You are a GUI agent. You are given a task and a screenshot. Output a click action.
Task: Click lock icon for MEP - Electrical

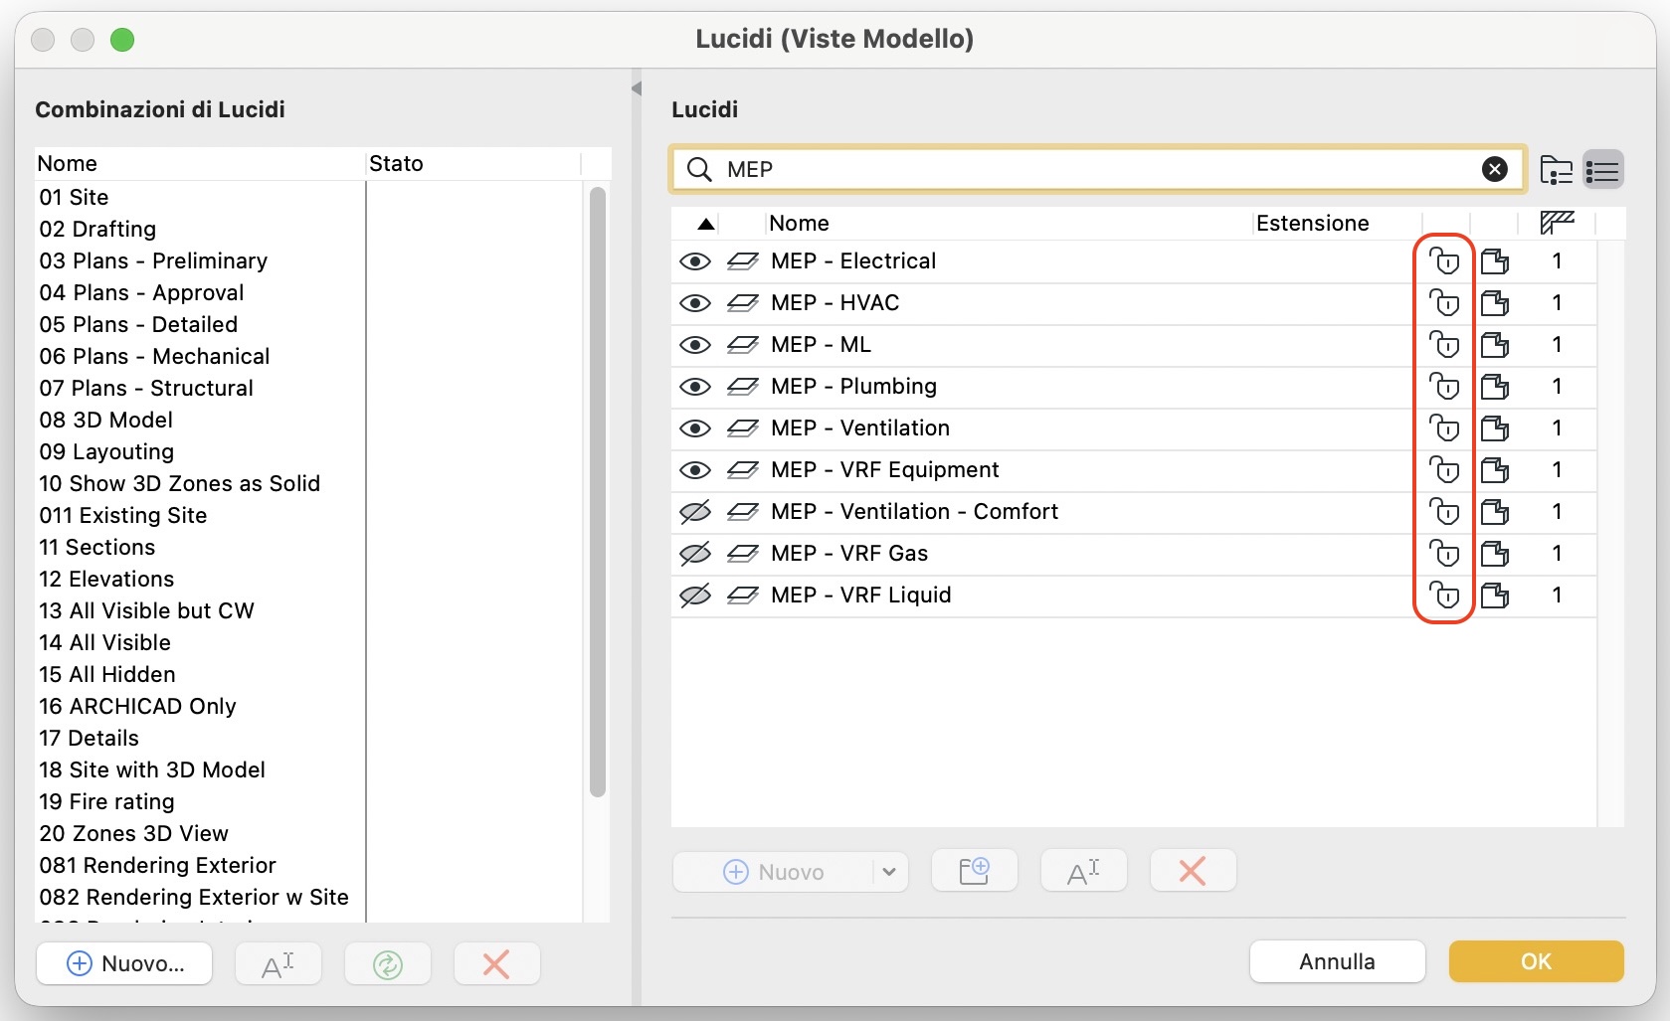[1443, 261]
